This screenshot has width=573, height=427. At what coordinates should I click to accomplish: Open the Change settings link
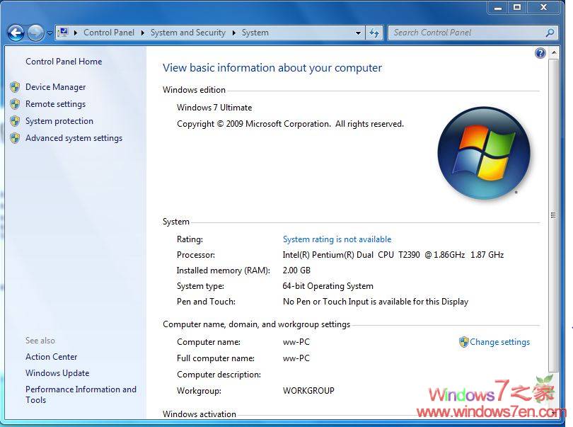pyautogui.click(x=499, y=342)
